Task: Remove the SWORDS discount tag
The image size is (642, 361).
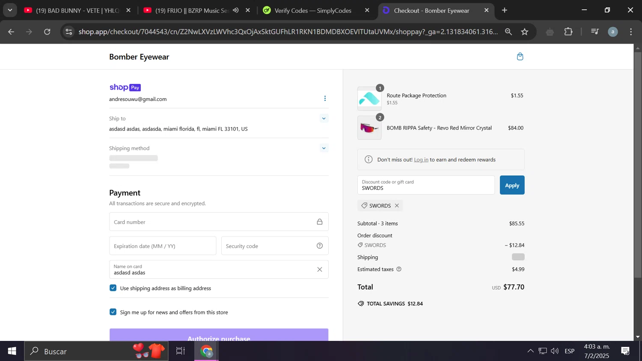Action: [x=397, y=206]
